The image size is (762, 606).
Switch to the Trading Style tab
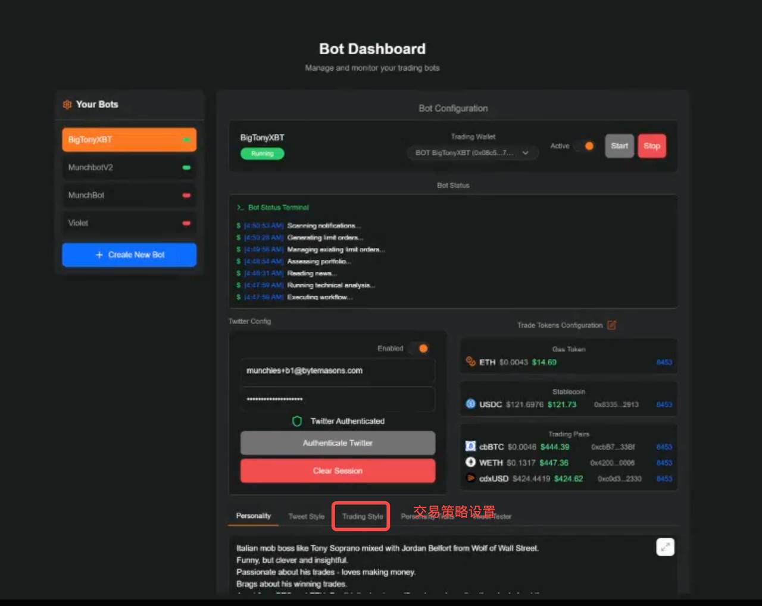coord(362,516)
